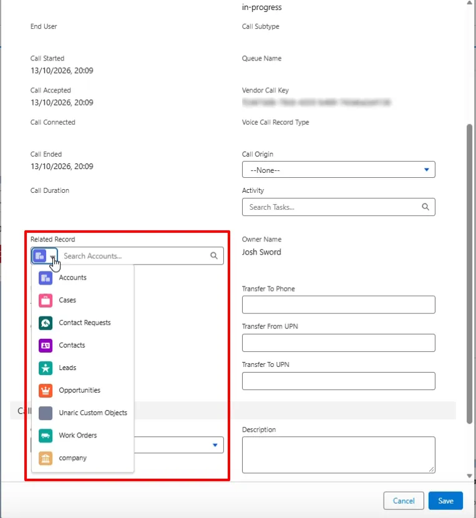This screenshot has width=476, height=518.
Task: Click the pink Cases briefcase icon
Action: [x=46, y=300]
